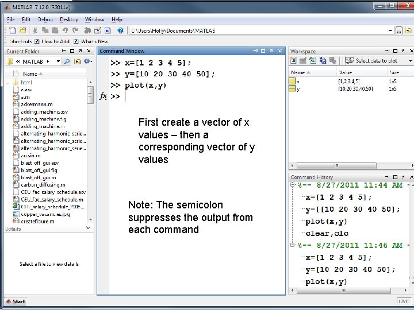
Task: Open the GUIDE toolbar icon
Action: tap(97, 30)
